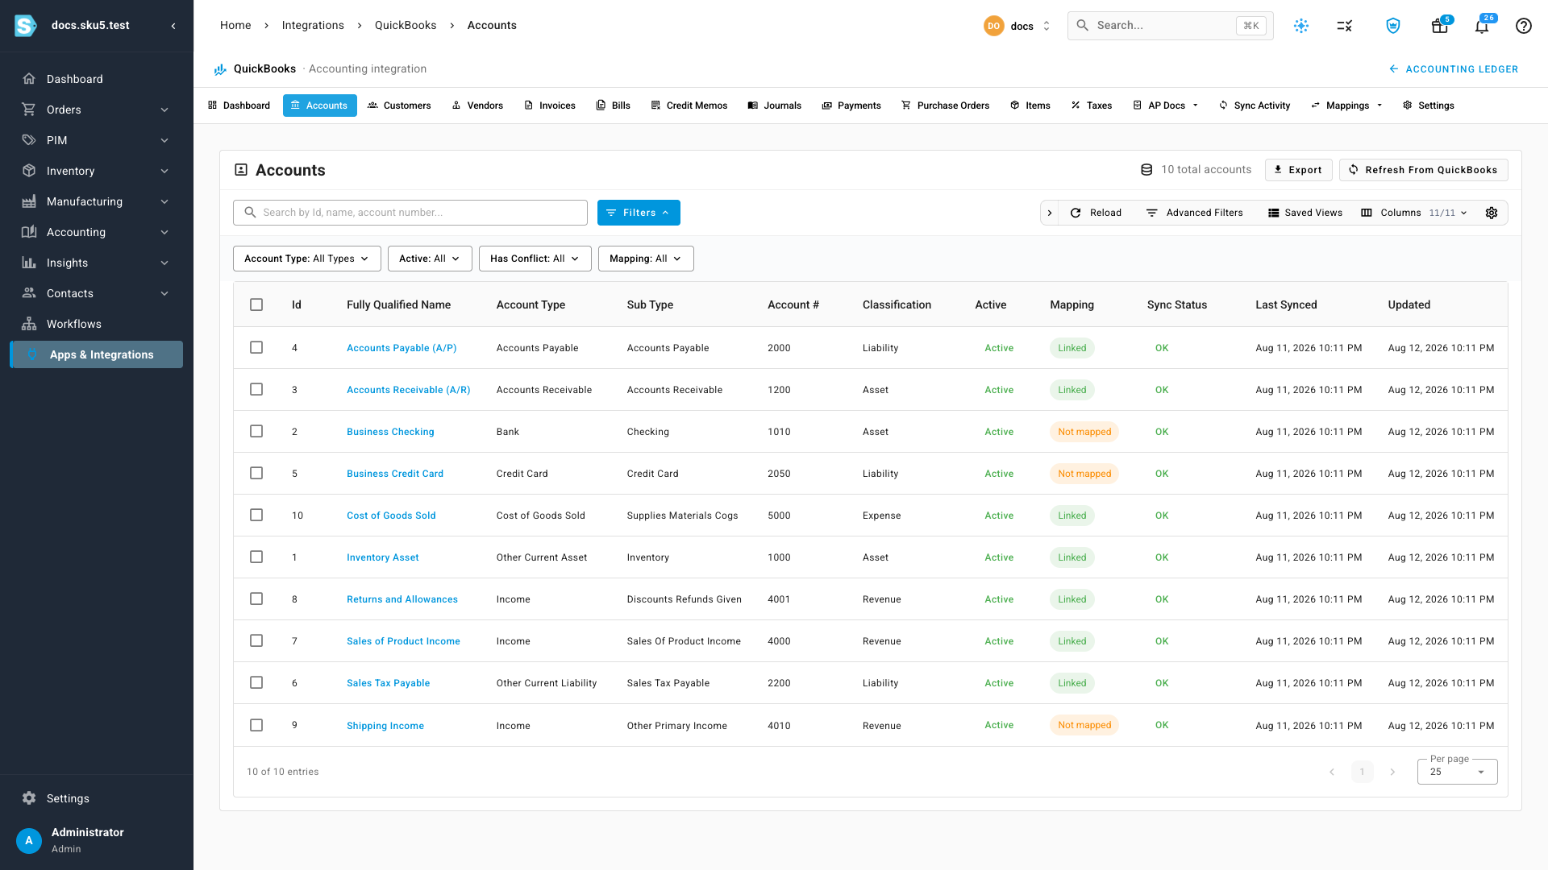Check the Business Checking row checkbox
Viewport: 1548px width, 870px height.
(256, 432)
